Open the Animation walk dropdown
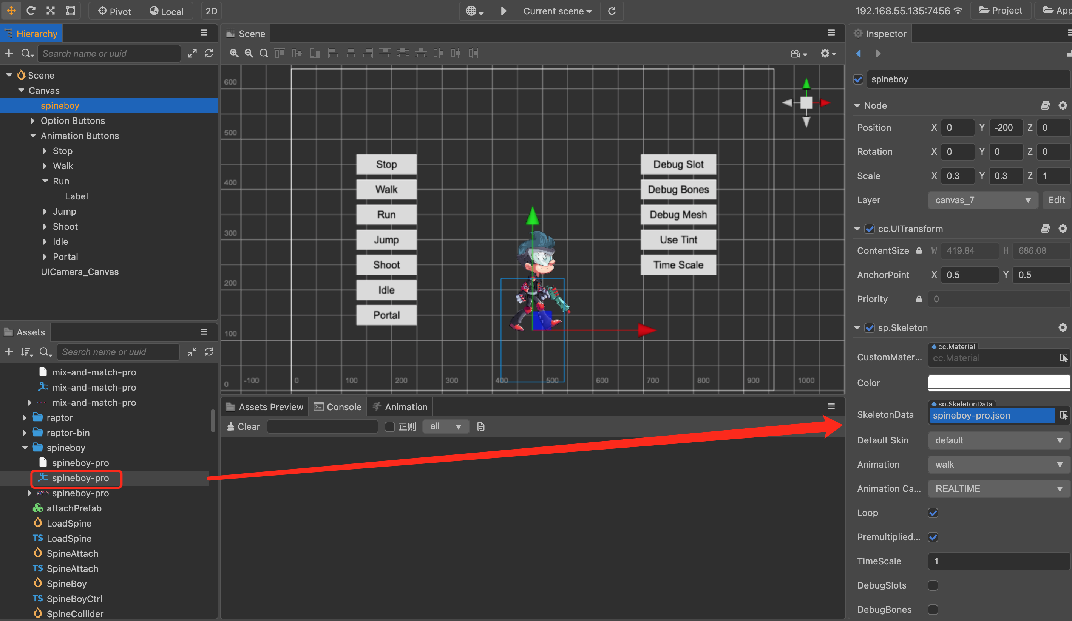1072x621 pixels. coord(999,465)
